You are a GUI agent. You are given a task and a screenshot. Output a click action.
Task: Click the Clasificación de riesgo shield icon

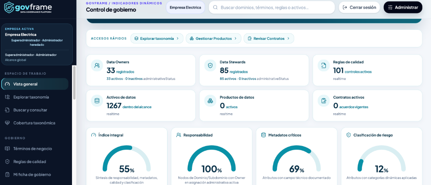point(349,135)
